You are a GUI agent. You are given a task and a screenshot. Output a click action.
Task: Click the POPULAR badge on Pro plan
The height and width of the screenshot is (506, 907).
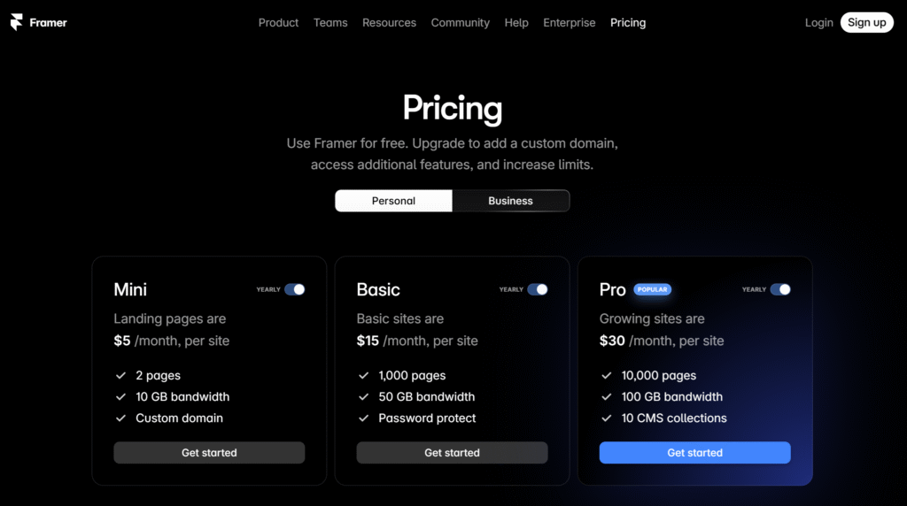click(x=652, y=289)
